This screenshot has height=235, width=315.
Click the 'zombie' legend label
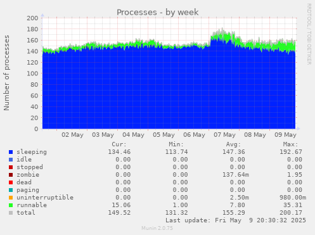[x=28, y=175]
